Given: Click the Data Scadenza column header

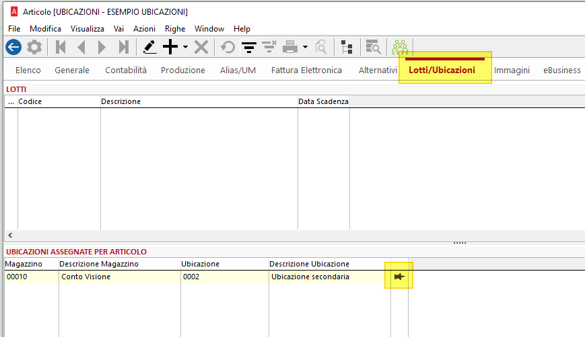Looking at the screenshot, I should (323, 101).
